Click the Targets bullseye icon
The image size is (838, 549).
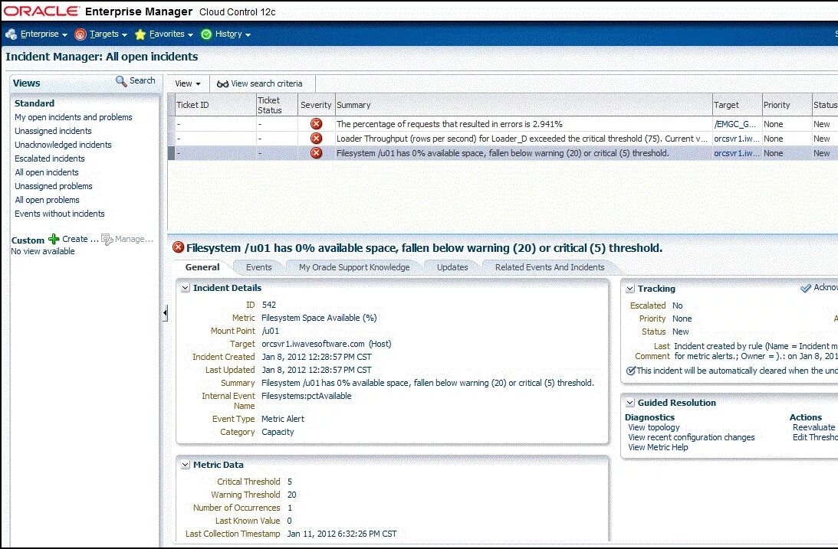81,34
